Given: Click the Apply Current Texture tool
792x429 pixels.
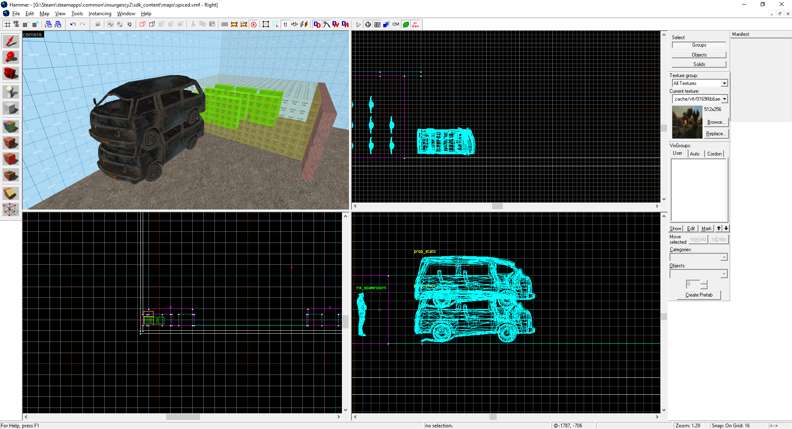Looking at the screenshot, I should pos(11,143).
